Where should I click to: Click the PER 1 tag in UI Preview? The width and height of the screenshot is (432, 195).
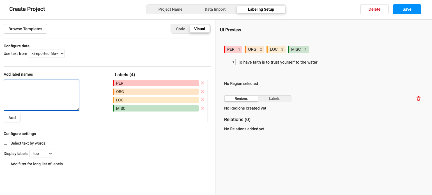233,49
